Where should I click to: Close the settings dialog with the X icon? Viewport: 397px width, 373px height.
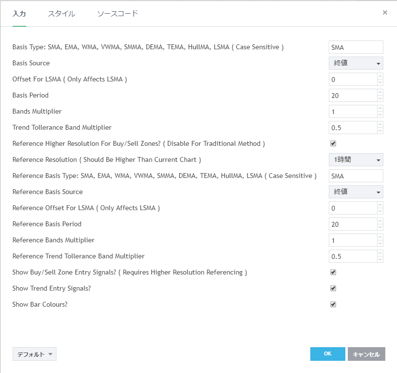tap(385, 13)
